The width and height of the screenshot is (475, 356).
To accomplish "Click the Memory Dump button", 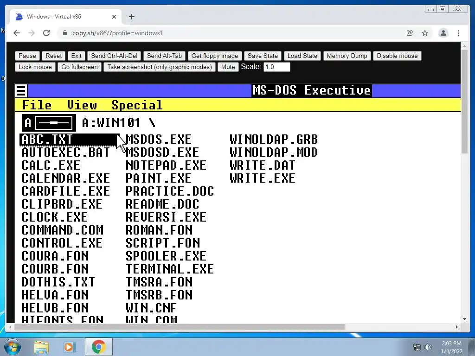I will [347, 56].
